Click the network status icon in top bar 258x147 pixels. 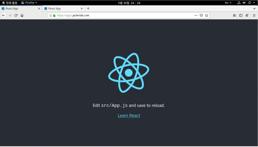(x=239, y=3)
